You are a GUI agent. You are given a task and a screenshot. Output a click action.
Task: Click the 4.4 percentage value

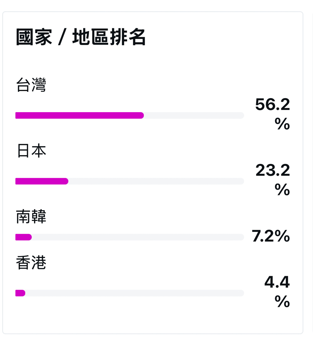coord(277,282)
